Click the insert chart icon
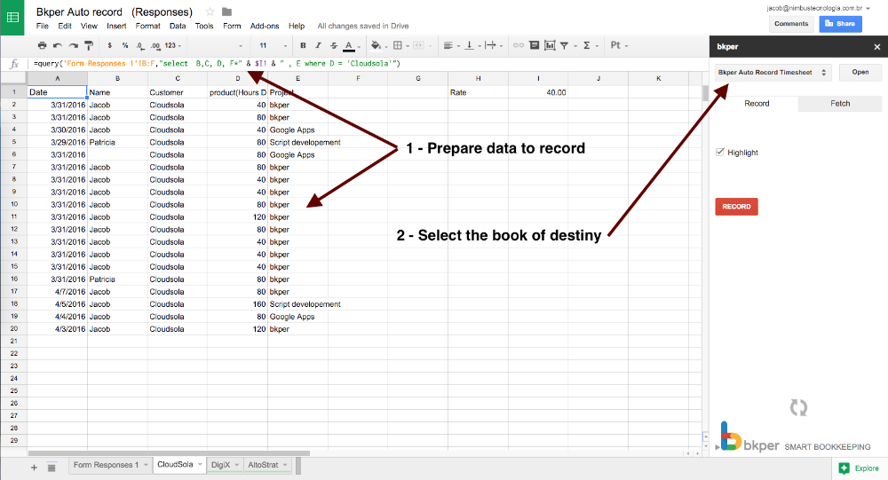The width and height of the screenshot is (888, 480). [x=550, y=45]
